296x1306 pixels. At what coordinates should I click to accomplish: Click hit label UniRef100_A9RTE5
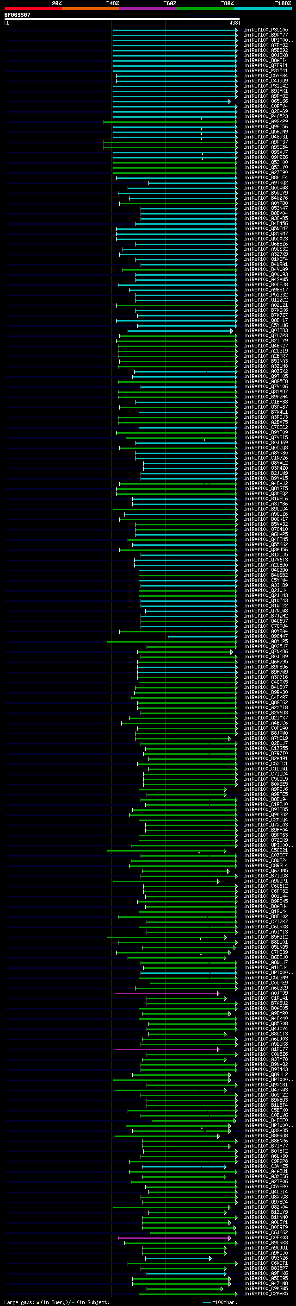point(265,795)
